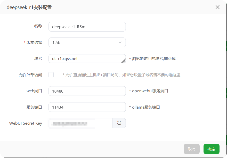Click the regenerate secret key refresh icon
Image resolution: width=227 pixels, height=158 pixels.
tap(119, 123)
